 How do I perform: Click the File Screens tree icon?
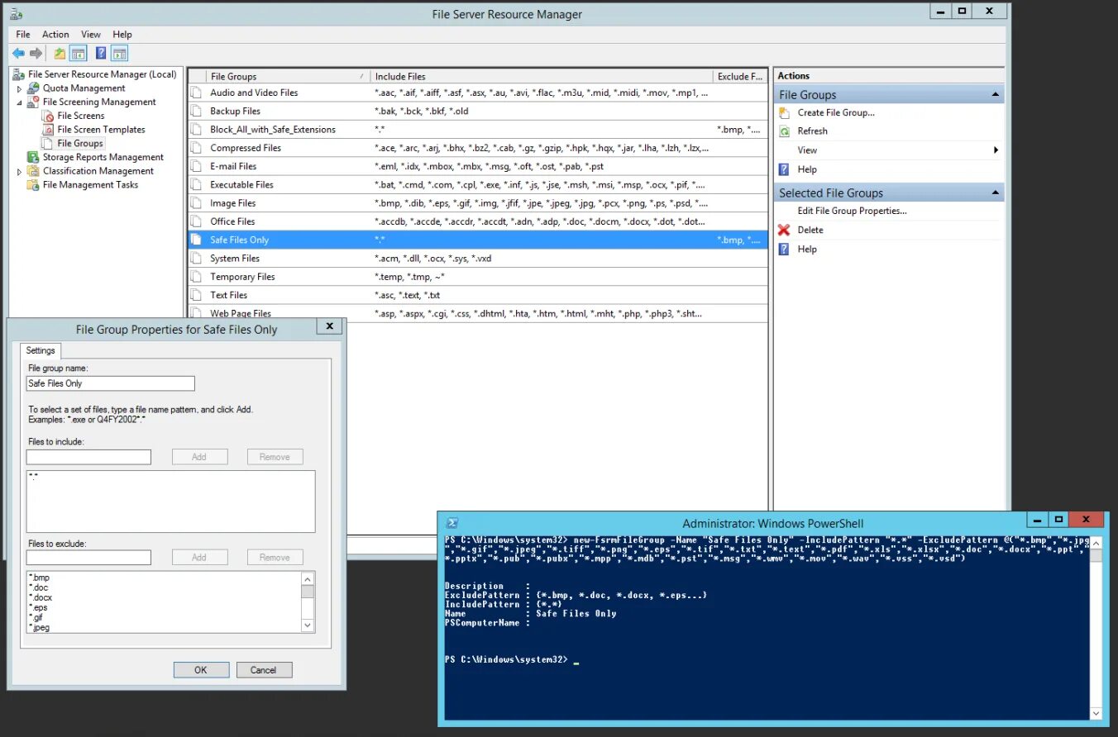[49, 116]
